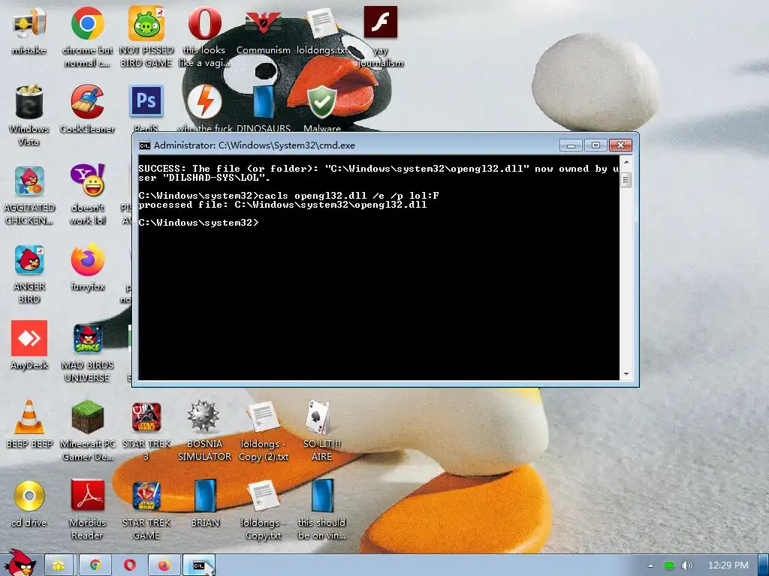Open SO LIT!!! AIRE solitaire icon

[x=318, y=417]
